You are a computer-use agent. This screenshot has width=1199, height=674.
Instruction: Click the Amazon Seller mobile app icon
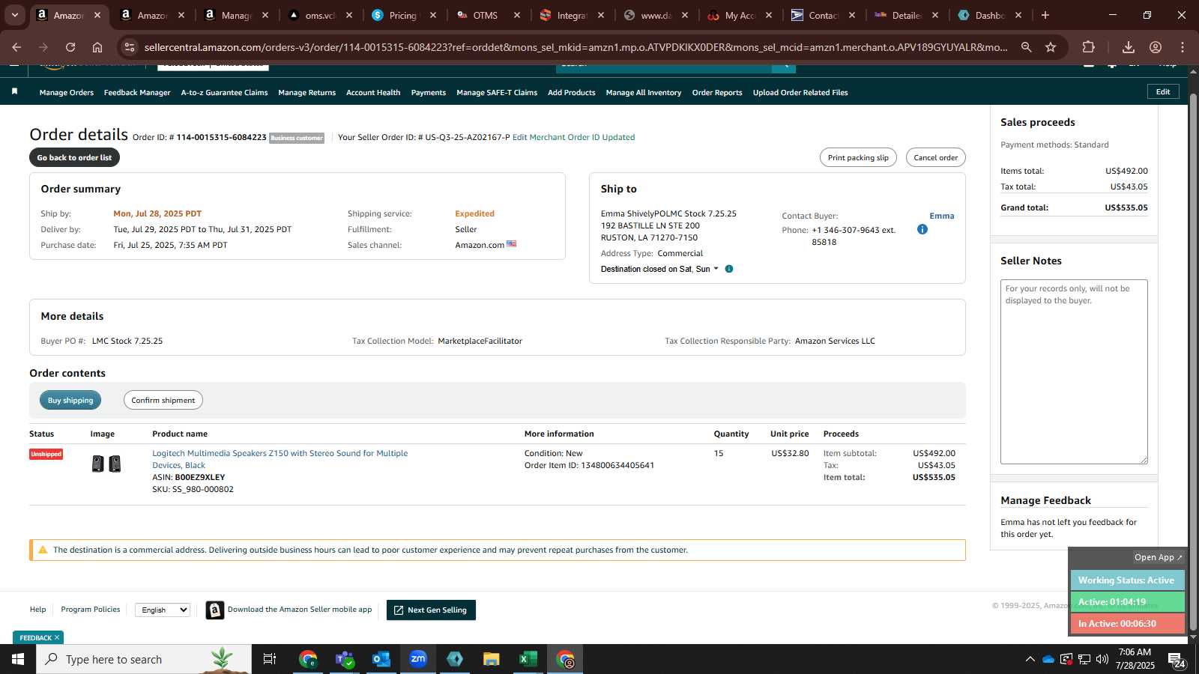(215, 610)
